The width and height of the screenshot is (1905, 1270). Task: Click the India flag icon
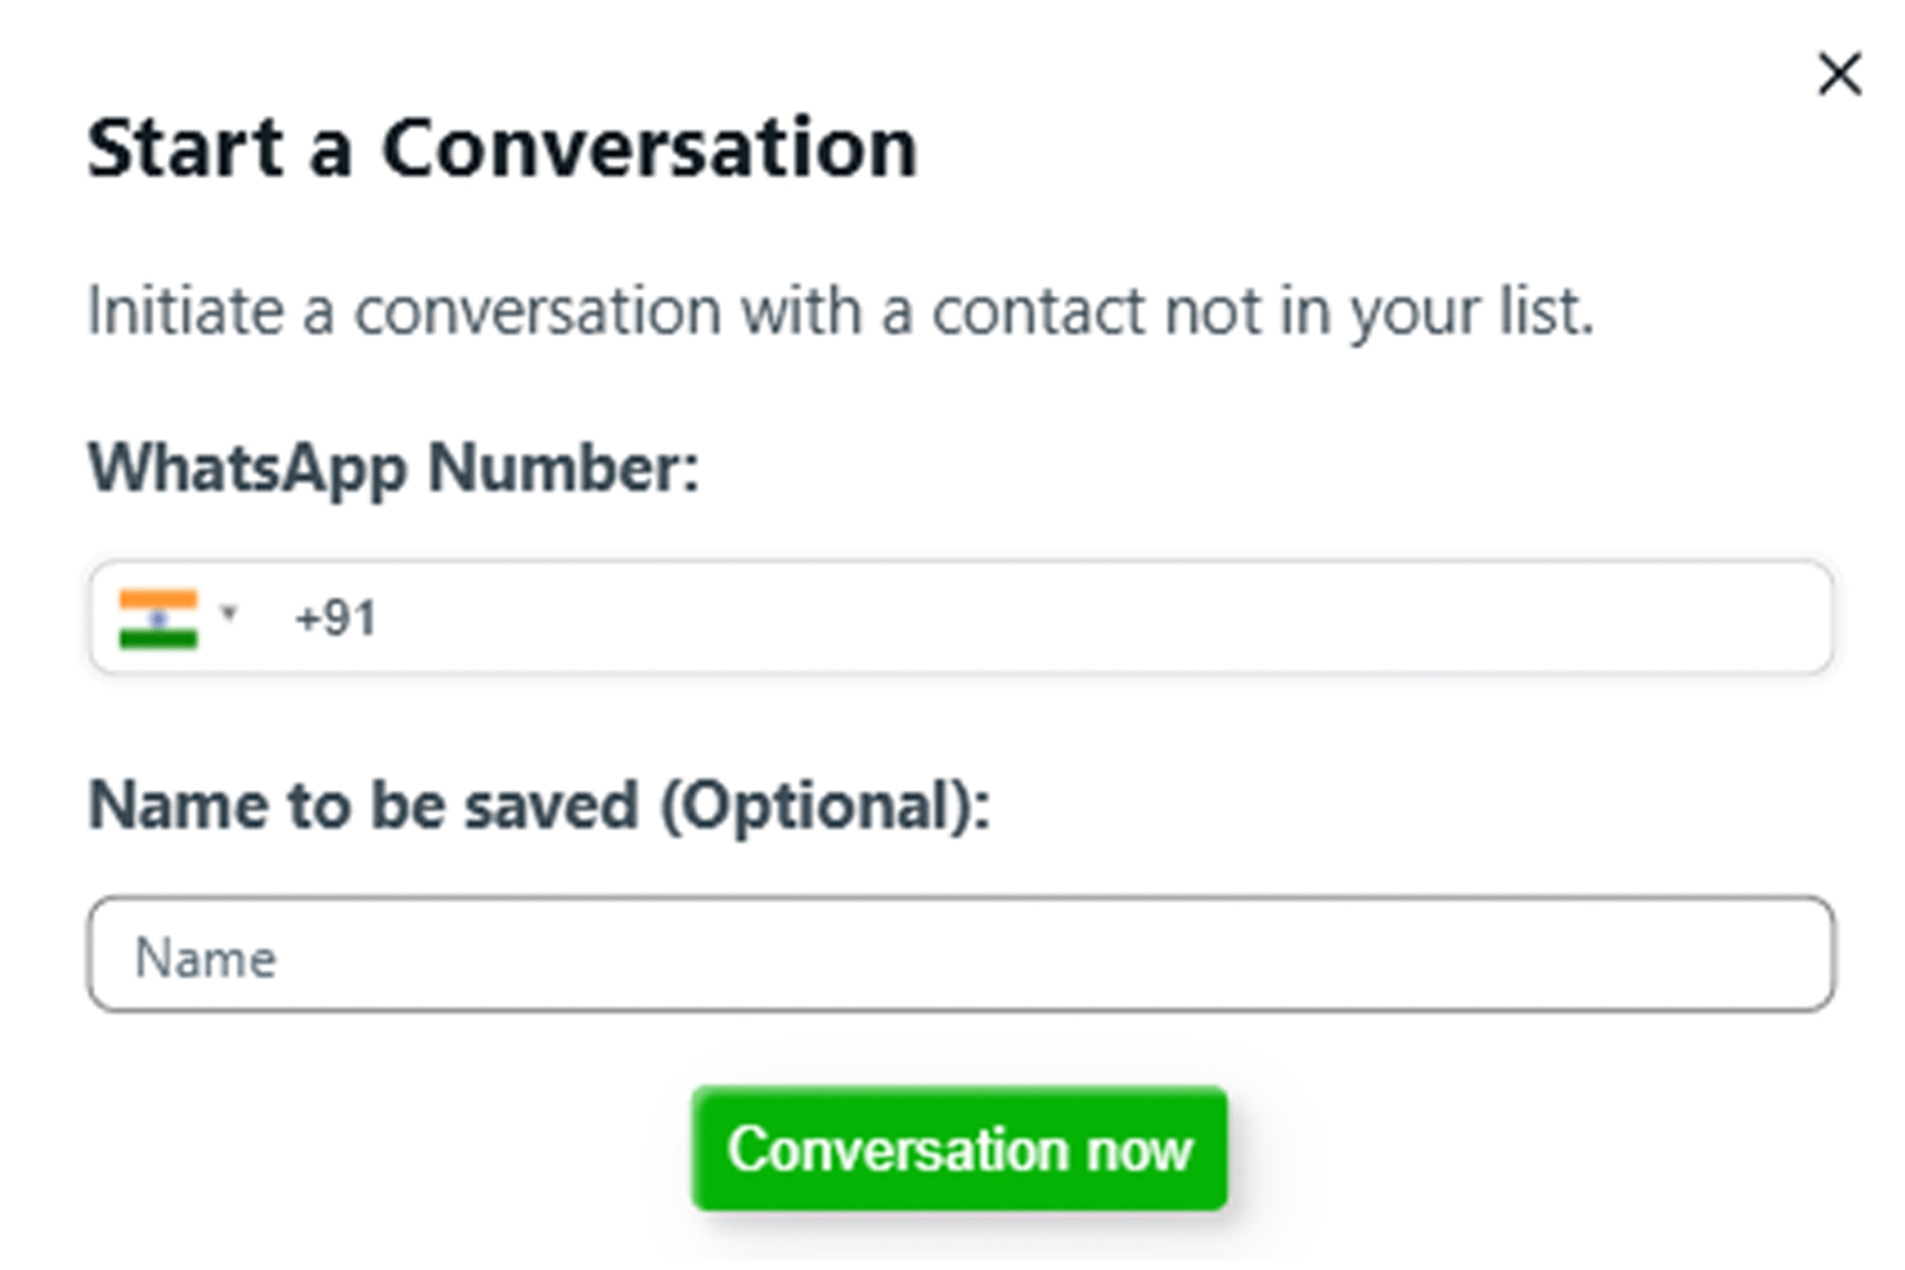(158, 619)
